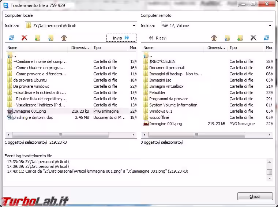Sort local files by Nome column
The width and height of the screenshot is (278, 207).
37,48
